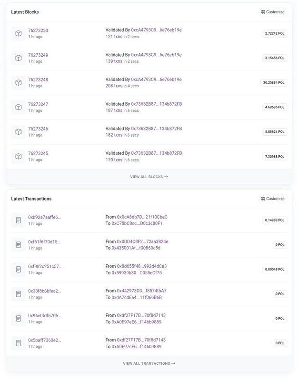Click the document icon beside transaction 0xb92a7aaffe6
The width and height of the screenshot is (298, 381).
click(19, 220)
